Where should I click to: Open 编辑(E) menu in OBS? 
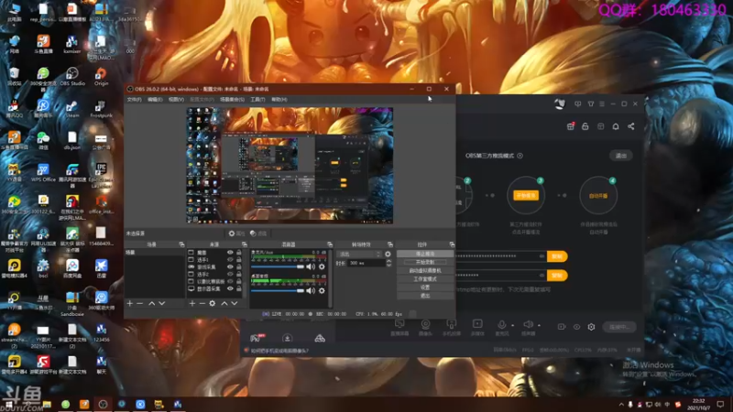pos(155,100)
